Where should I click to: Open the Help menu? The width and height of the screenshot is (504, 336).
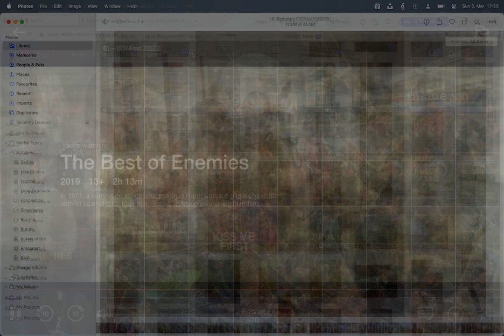(132, 6)
